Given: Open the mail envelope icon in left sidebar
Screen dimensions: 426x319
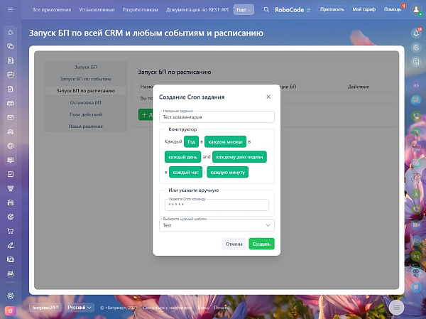Looking at the screenshot, I should 10,117.
